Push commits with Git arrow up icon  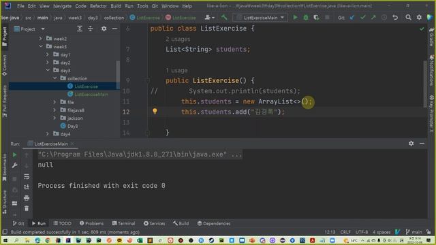(x=373, y=18)
